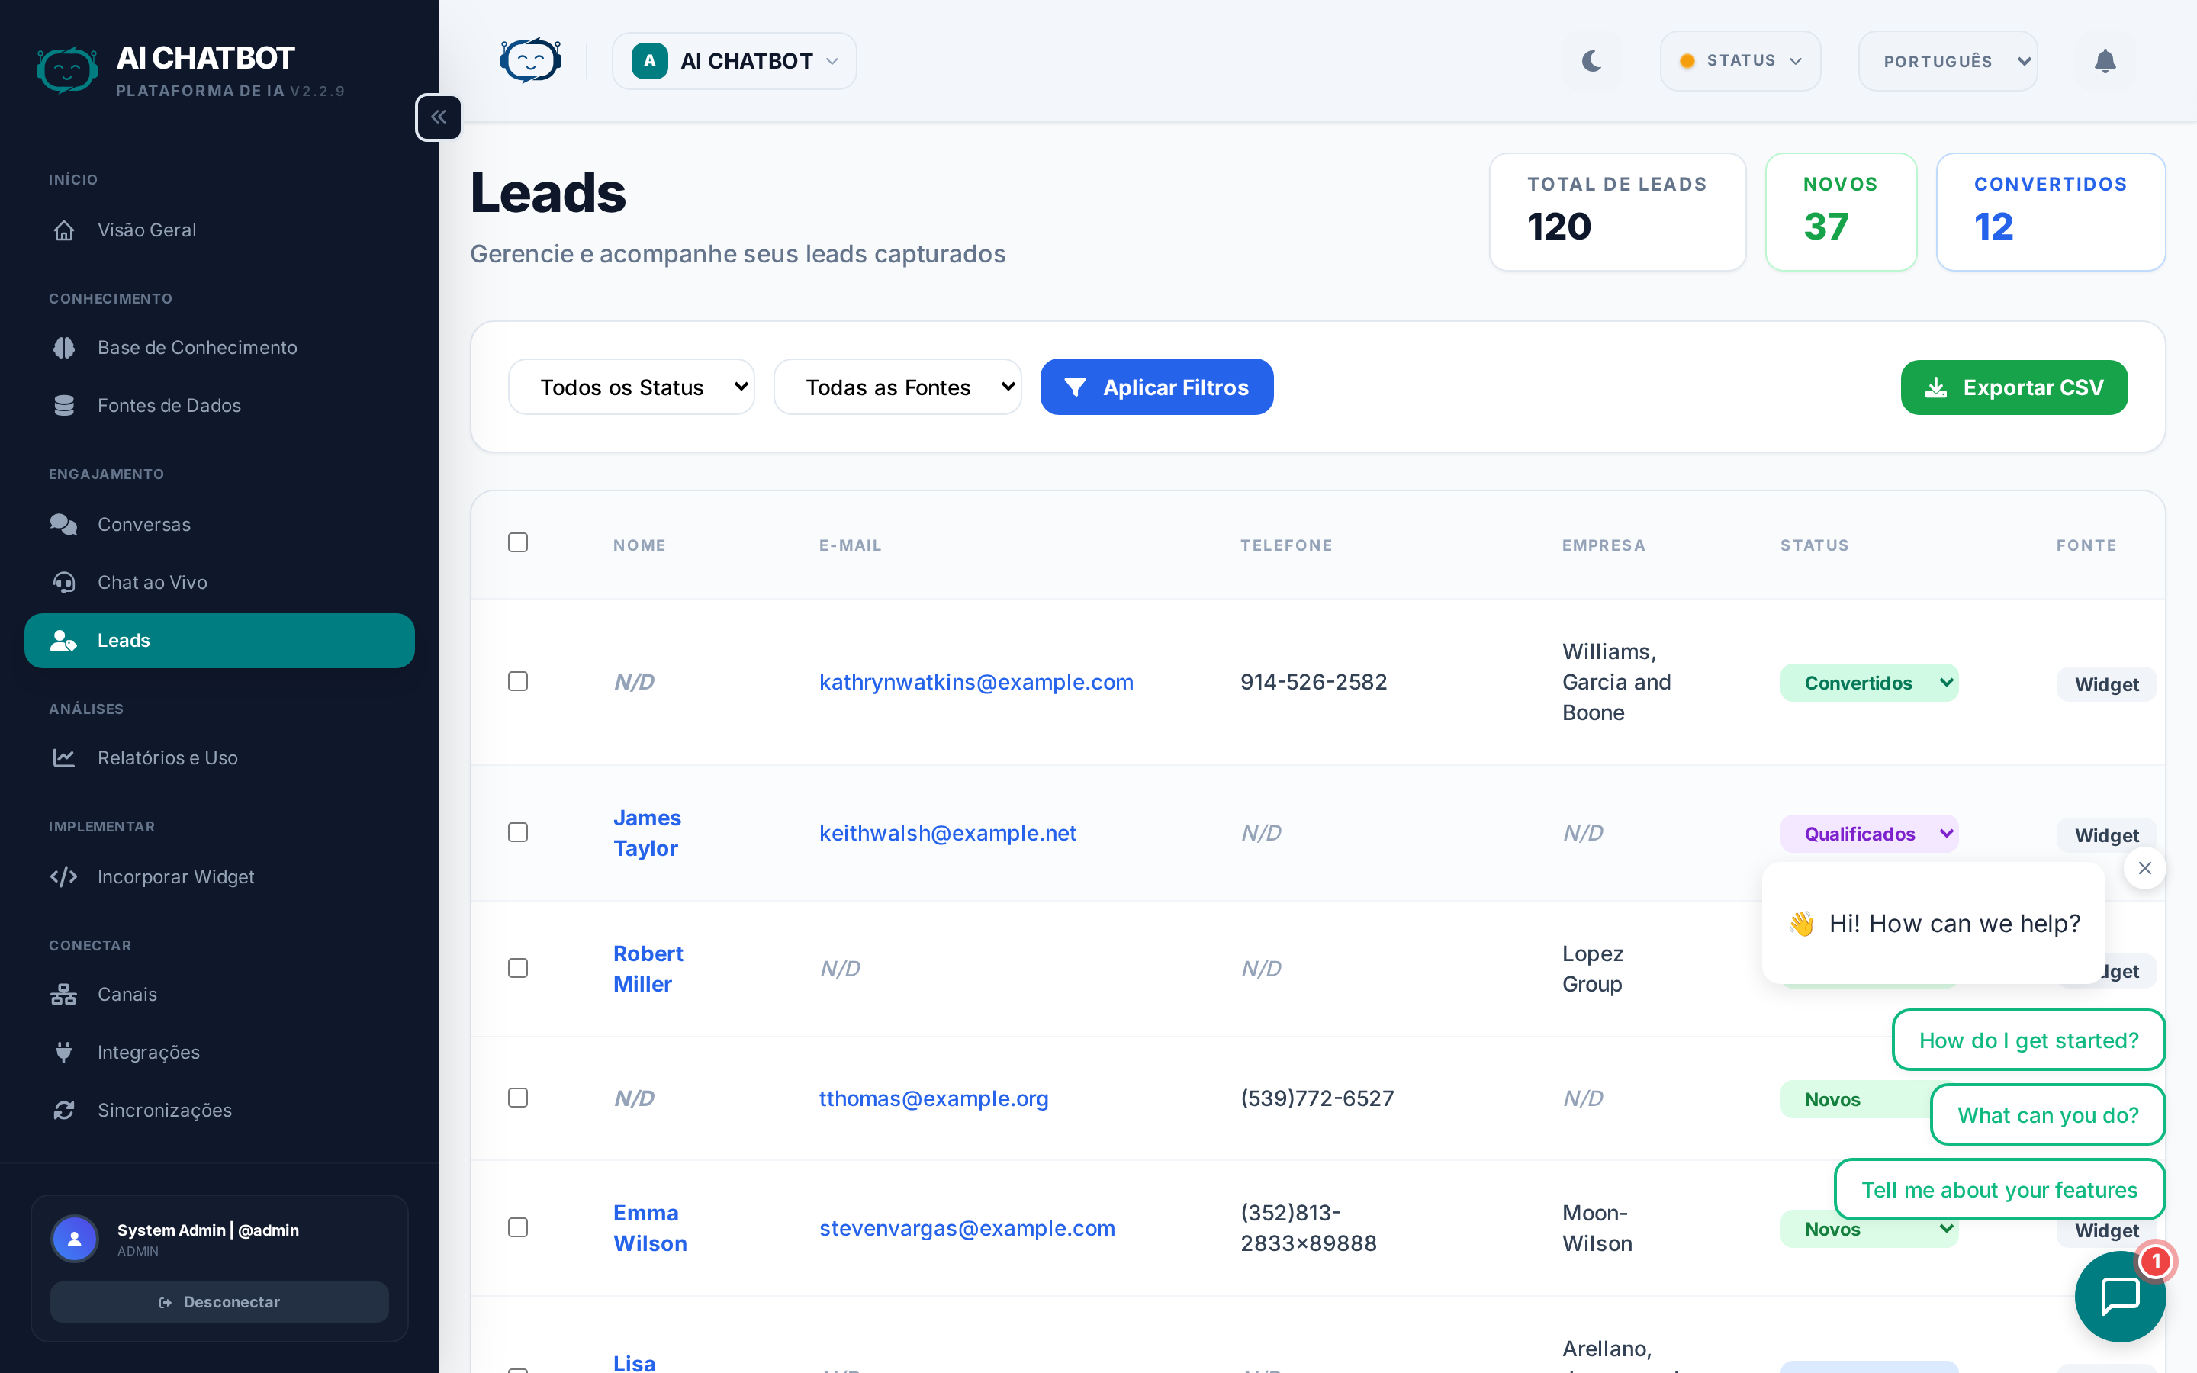Collapse the sidebar with the chevron button

tap(439, 116)
